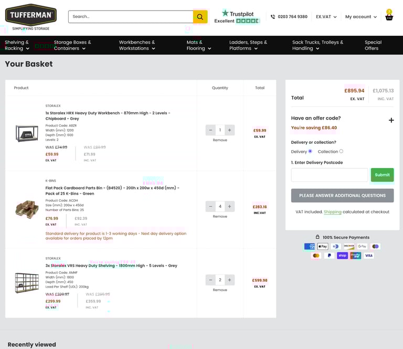Image resolution: width=403 pixels, height=349 pixels.
Task: Decrease quantity of VRS Heavy Duty Shelving
Action: pos(210,280)
